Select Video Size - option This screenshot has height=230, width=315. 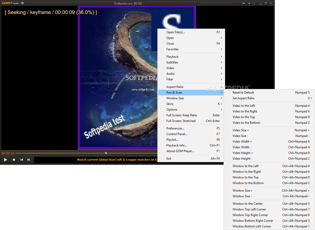(269, 136)
